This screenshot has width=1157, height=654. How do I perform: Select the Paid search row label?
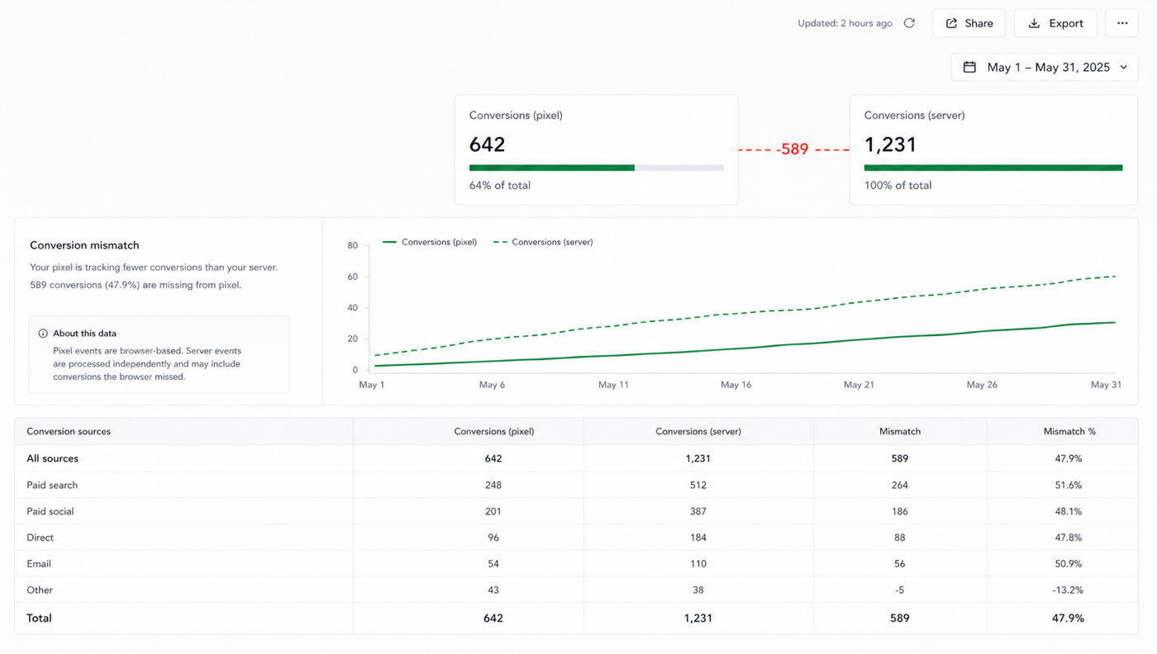(x=52, y=485)
